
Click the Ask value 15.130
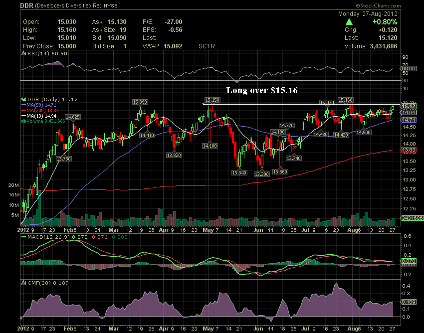click(117, 22)
